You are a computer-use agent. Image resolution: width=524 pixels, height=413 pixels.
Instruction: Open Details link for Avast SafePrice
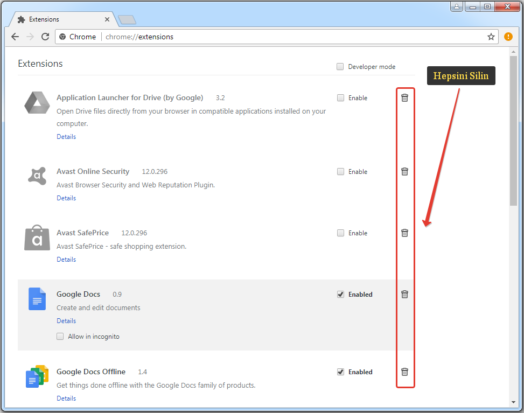[x=66, y=260]
